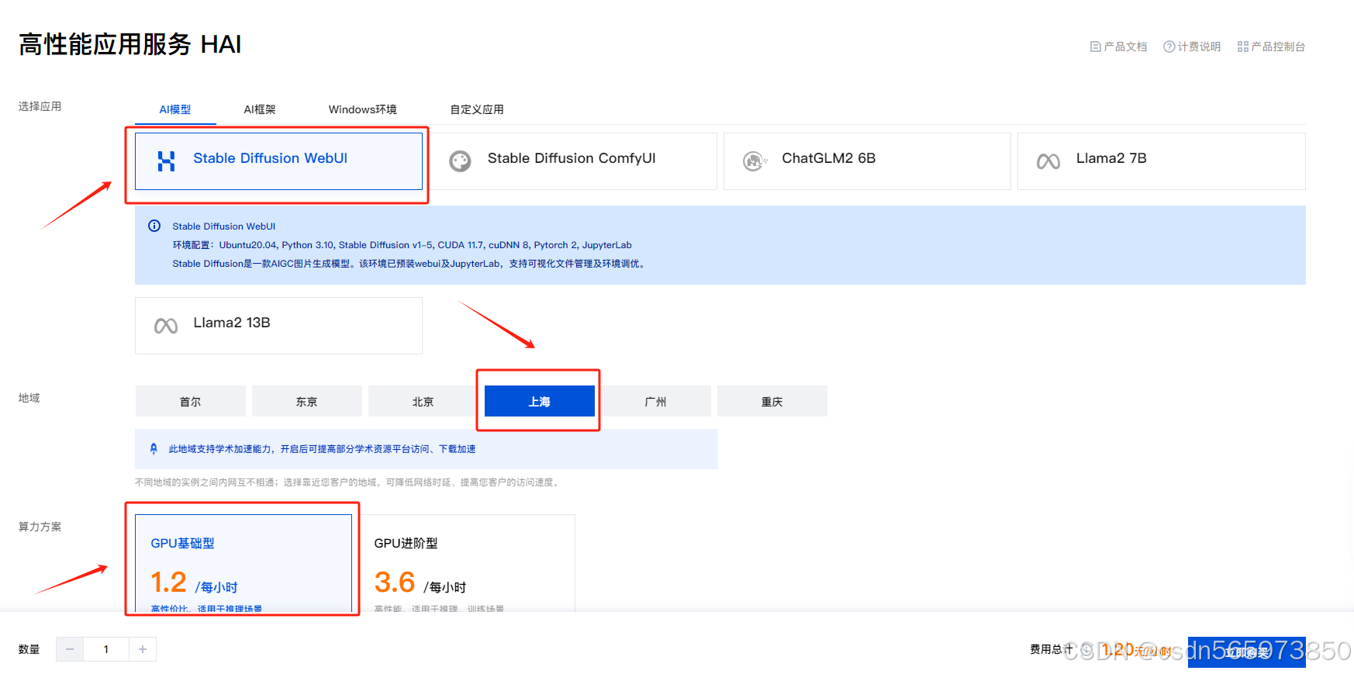Open the Windows环境 tab
Screen dimensions: 1354x674
point(362,109)
